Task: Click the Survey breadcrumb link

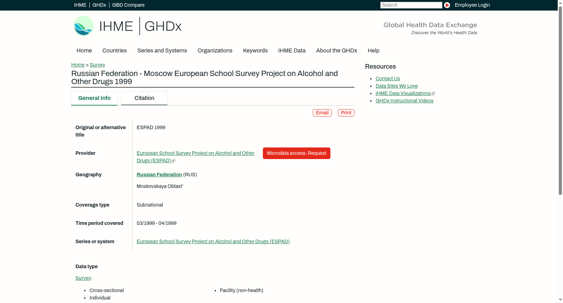Action: (97, 65)
